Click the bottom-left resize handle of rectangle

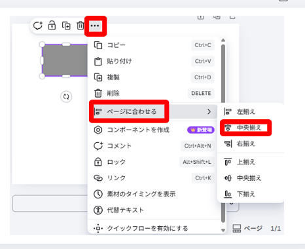point(42,76)
